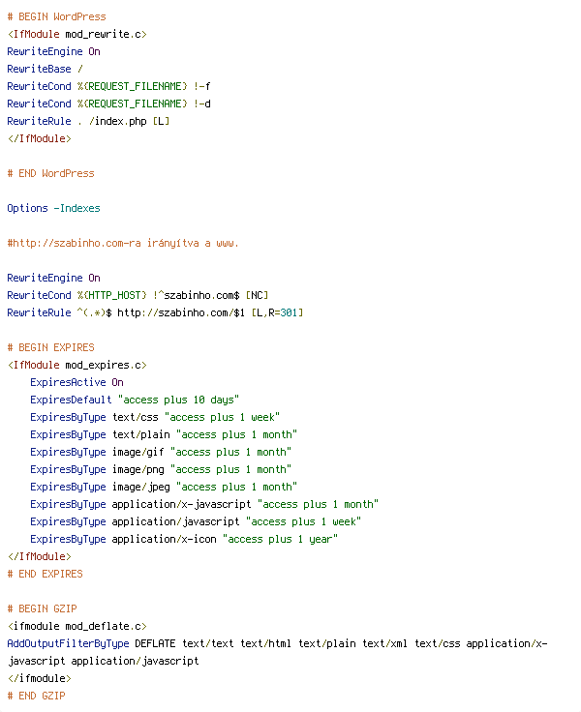
Task: Click the 'AddOutputFilterByType' directive
Action: (x=68, y=643)
